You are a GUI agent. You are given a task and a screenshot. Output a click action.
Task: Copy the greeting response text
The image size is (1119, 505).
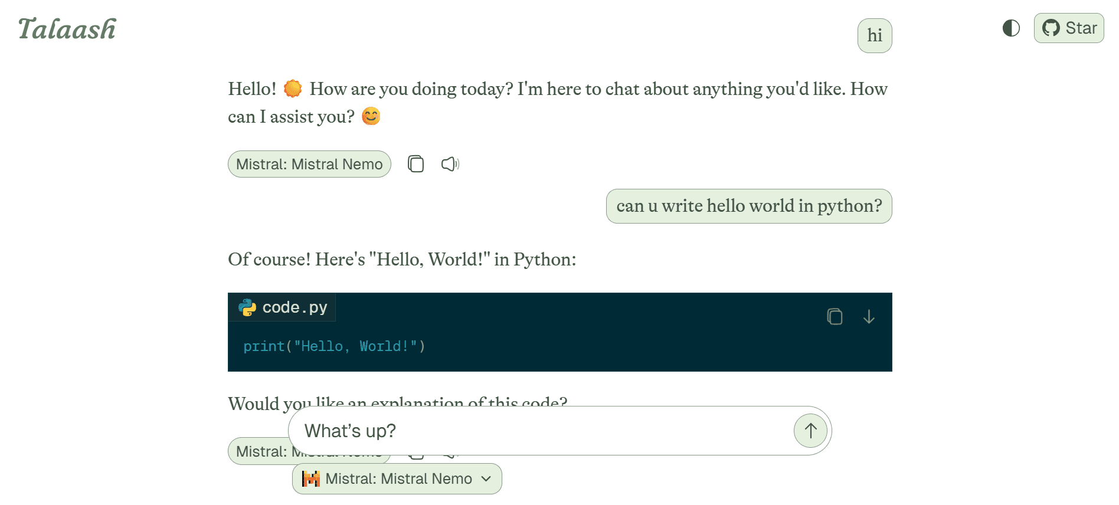click(416, 164)
